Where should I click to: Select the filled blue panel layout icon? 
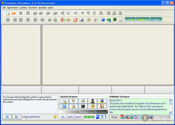(x=97, y=117)
